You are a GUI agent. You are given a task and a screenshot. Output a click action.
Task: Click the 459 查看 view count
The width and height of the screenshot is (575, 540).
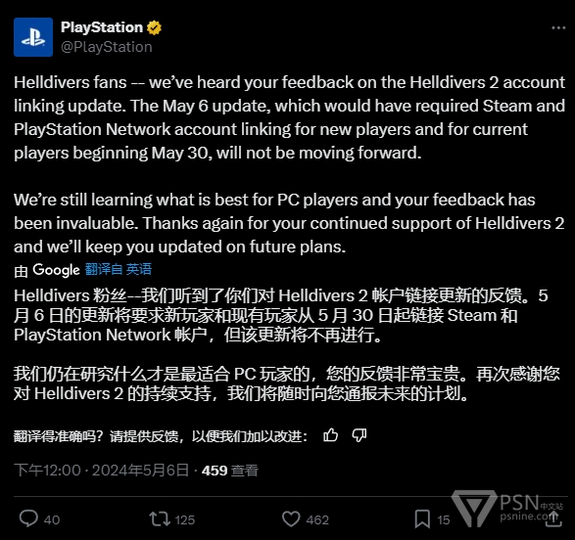(230, 471)
